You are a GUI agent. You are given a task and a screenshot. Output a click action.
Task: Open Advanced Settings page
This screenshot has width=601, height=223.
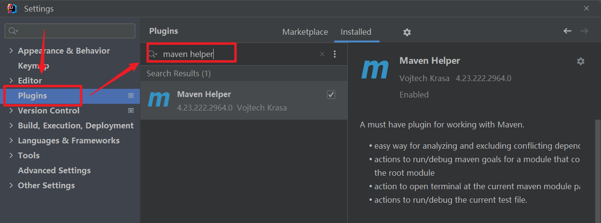pyautogui.click(x=54, y=170)
